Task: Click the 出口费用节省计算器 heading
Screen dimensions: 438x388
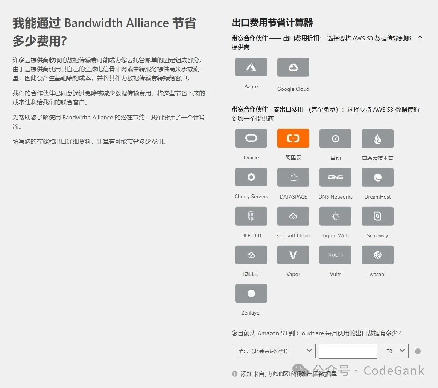Action: coord(272,23)
